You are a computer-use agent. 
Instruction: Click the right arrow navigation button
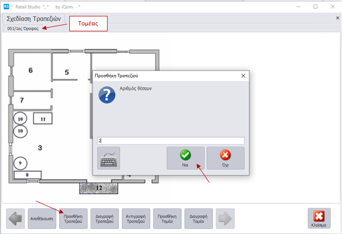tap(225, 219)
